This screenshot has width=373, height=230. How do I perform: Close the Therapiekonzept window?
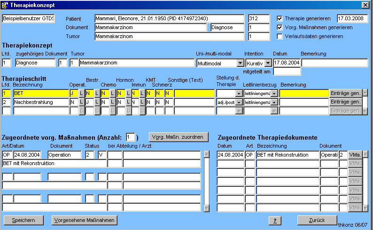pyautogui.click(x=365, y=5)
